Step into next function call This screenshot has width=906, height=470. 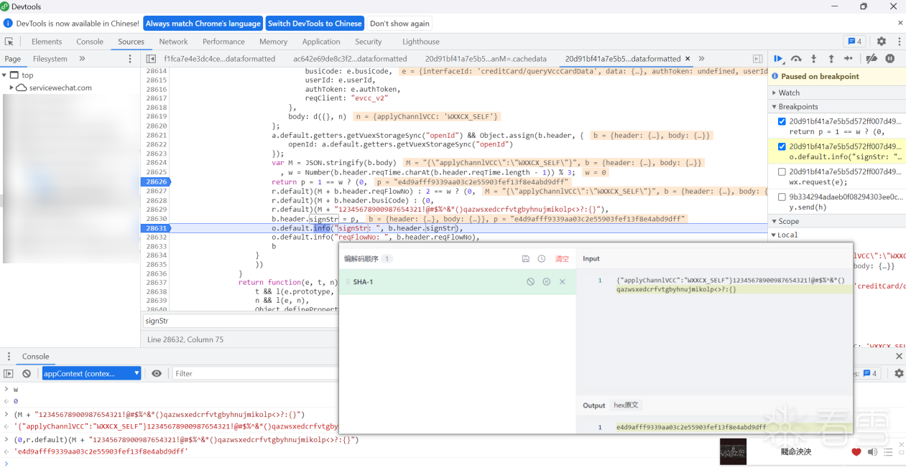coord(813,59)
